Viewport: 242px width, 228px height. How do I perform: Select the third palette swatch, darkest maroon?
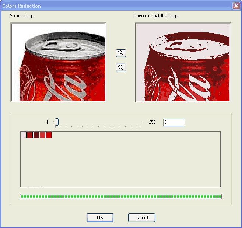pos(36,135)
